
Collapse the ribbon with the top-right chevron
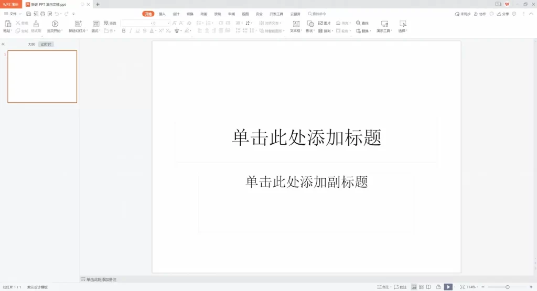coord(531,14)
